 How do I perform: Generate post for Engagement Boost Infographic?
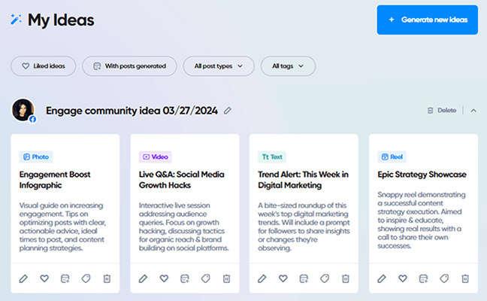(65, 278)
